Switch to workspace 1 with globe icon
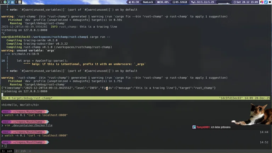This screenshot has height=153, width=272. 4,2
